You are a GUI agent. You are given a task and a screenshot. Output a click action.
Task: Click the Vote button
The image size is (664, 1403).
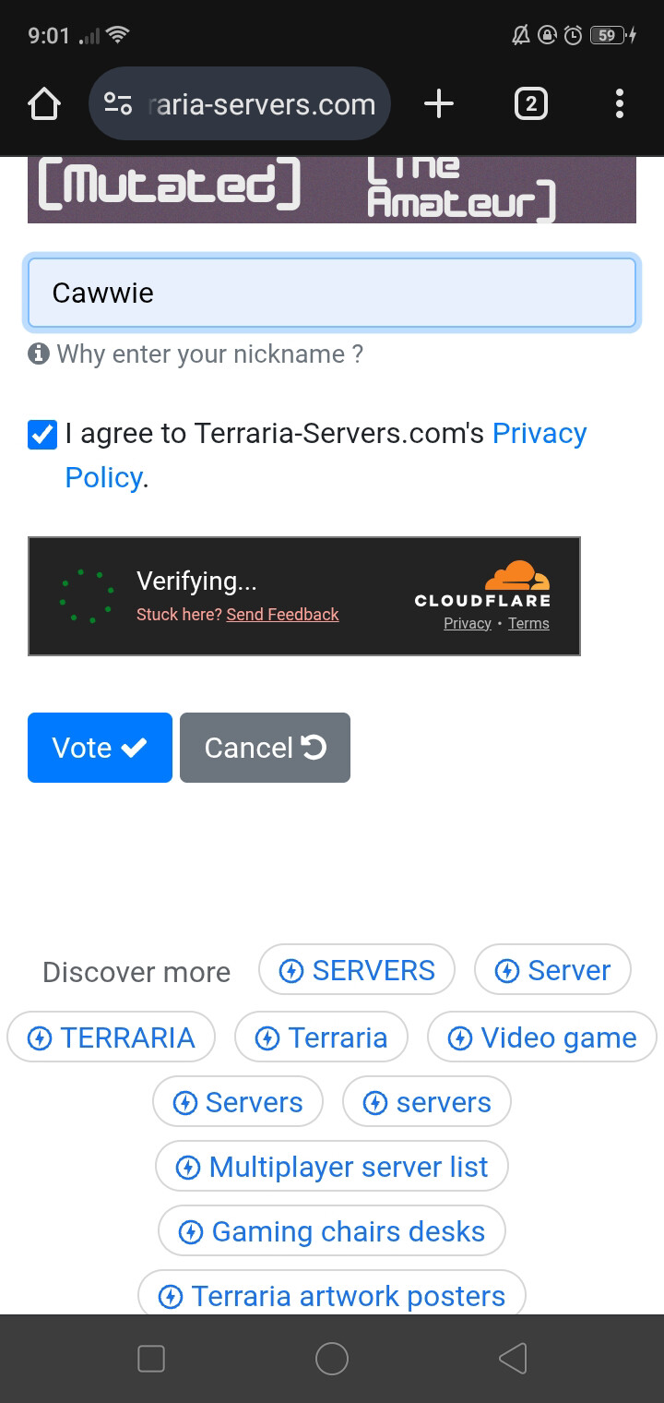click(x=100, y=748)
